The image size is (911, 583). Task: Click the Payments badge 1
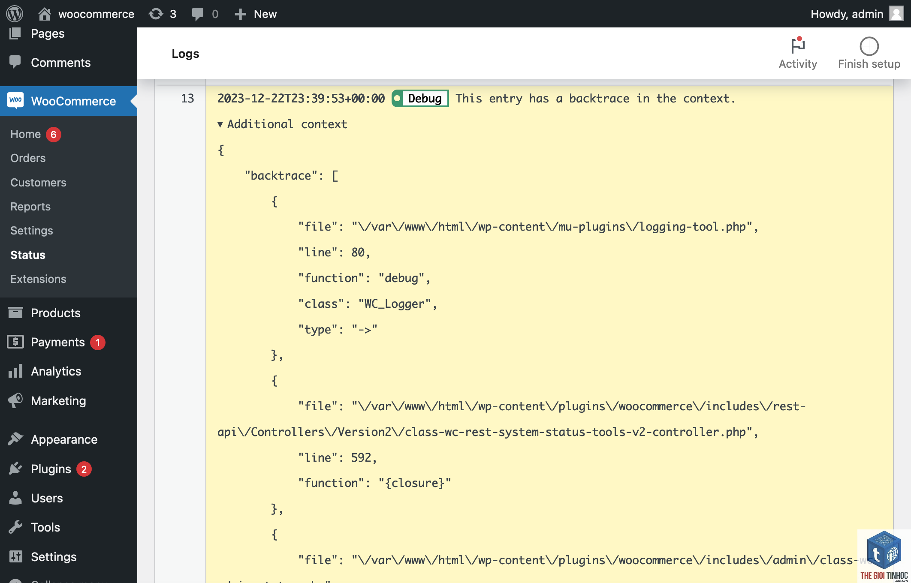(x=98, y=343)
